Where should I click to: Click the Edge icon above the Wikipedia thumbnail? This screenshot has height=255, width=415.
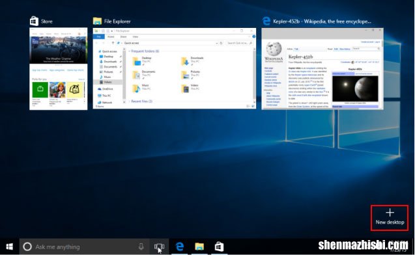click(x=266, y=21)
